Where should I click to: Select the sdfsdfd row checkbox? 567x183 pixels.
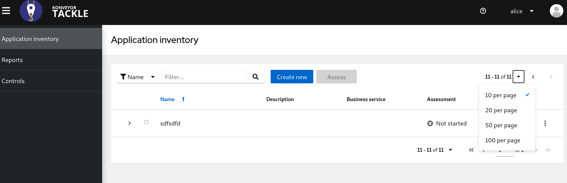point(146,122)
